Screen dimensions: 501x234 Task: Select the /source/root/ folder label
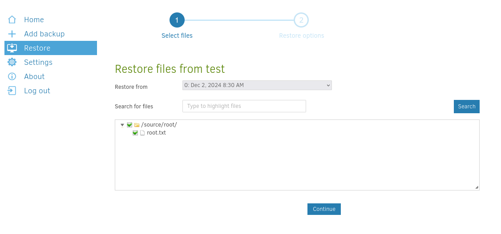(159, 125)
